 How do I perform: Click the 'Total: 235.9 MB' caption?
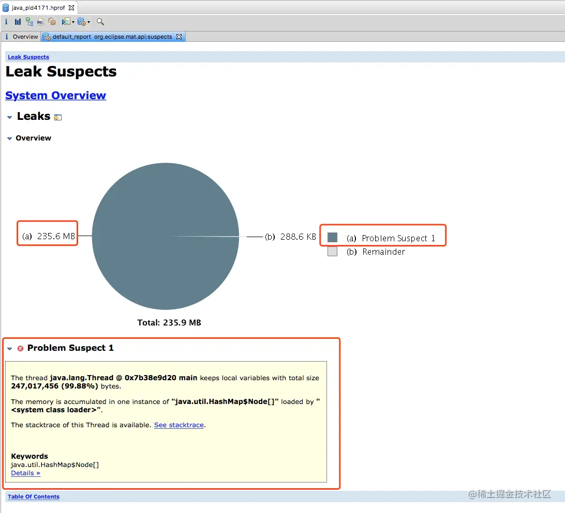[x=169, y=323]
